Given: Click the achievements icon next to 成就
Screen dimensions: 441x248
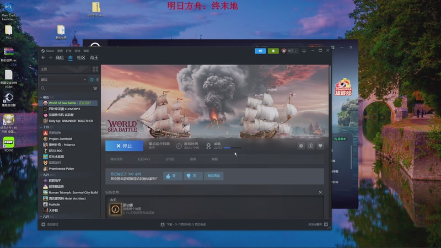Looking at the screenshot, I should [x=208, y=145].
